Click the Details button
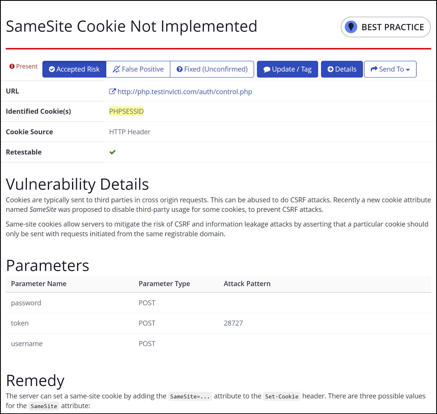This screenshot has width=437, height=414. click(342, 69)
